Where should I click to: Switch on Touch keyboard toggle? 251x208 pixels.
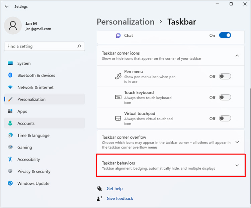click(x=225, y=97)
